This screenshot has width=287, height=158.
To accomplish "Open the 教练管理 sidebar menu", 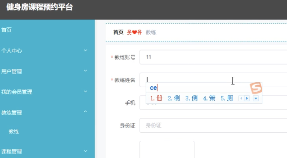I will 47,113.
